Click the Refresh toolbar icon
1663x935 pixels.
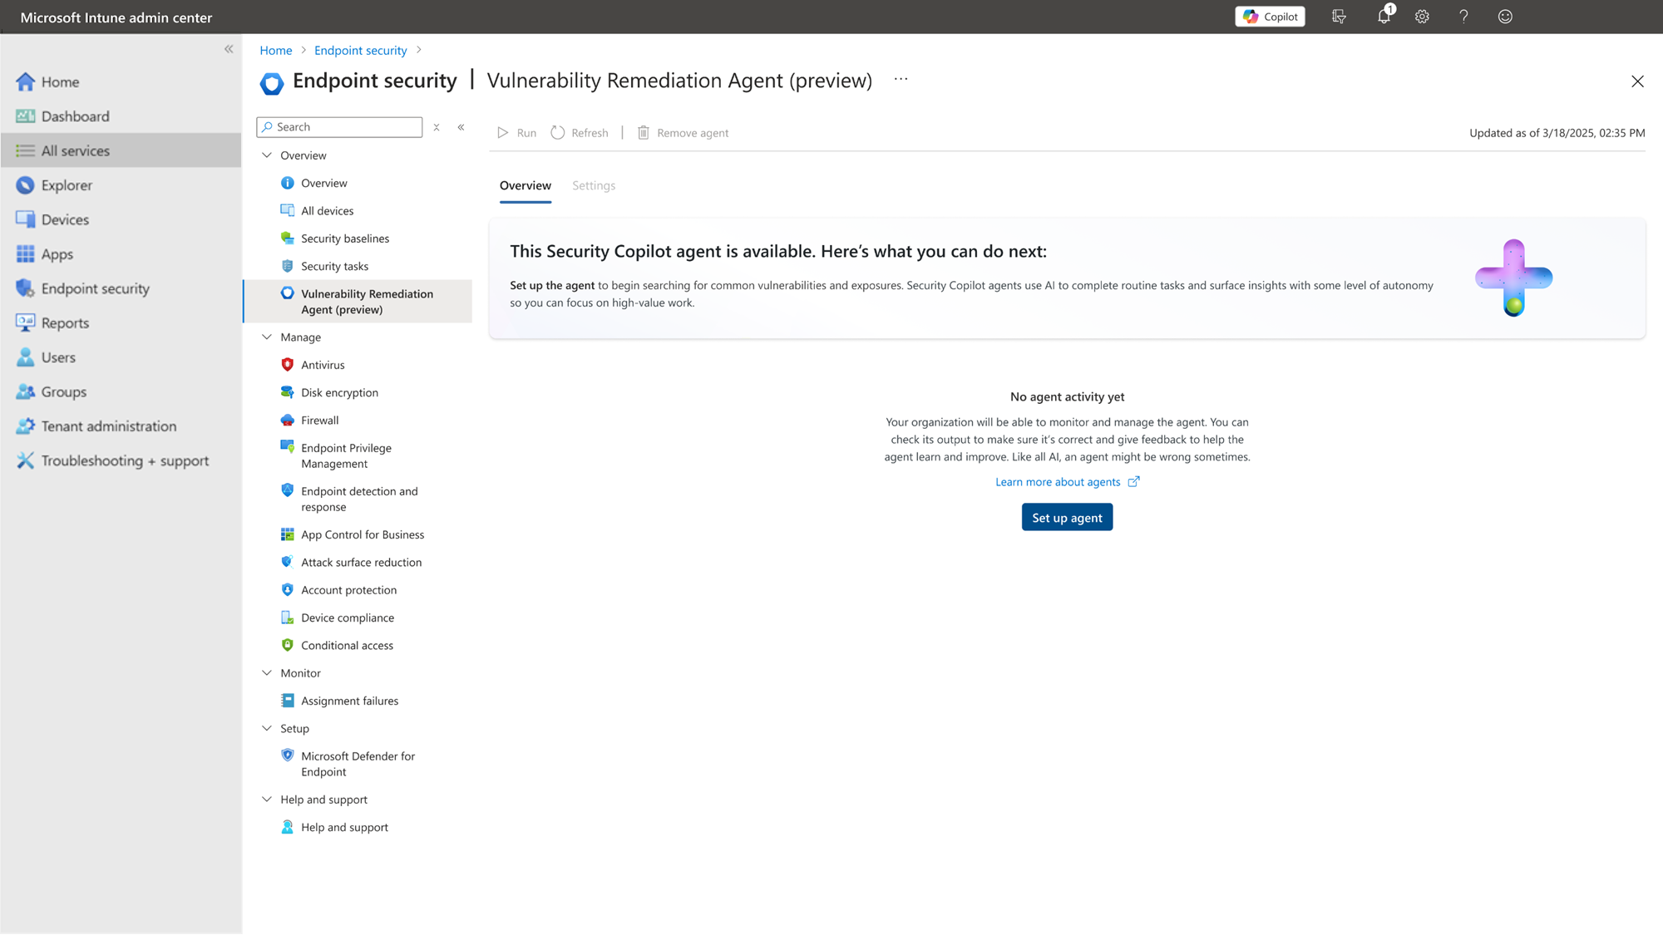point(558,133)
